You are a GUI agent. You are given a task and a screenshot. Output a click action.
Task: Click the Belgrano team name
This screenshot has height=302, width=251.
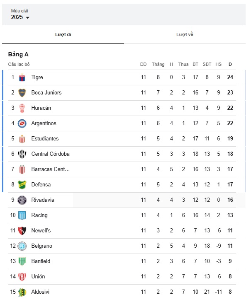[x=41, y=246]
